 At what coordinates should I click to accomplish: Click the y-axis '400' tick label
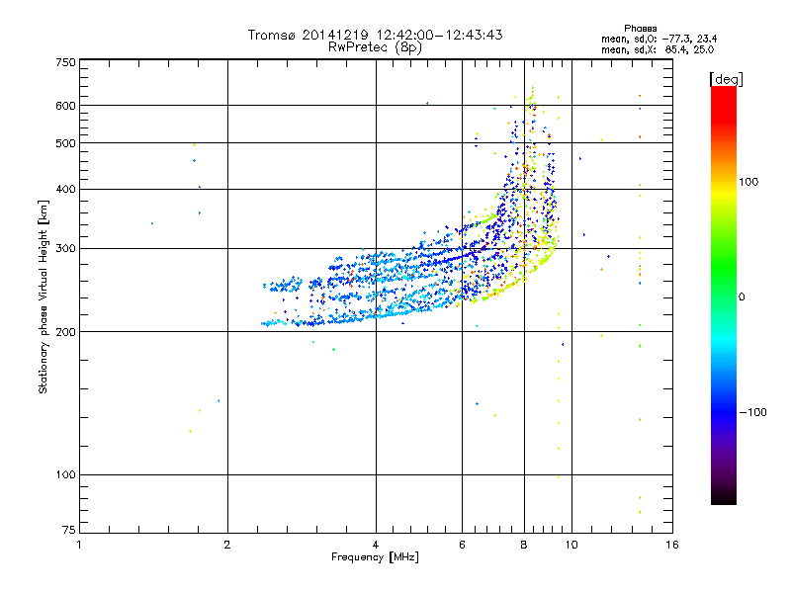pos(66,190)
